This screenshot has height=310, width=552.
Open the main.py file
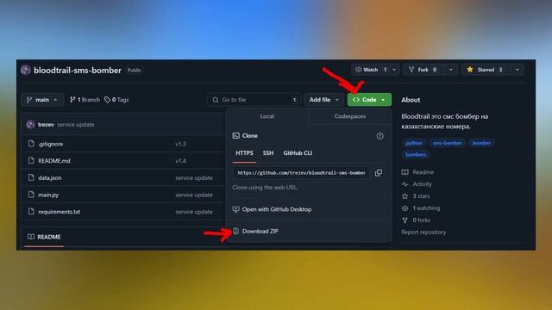coord(48,195)
